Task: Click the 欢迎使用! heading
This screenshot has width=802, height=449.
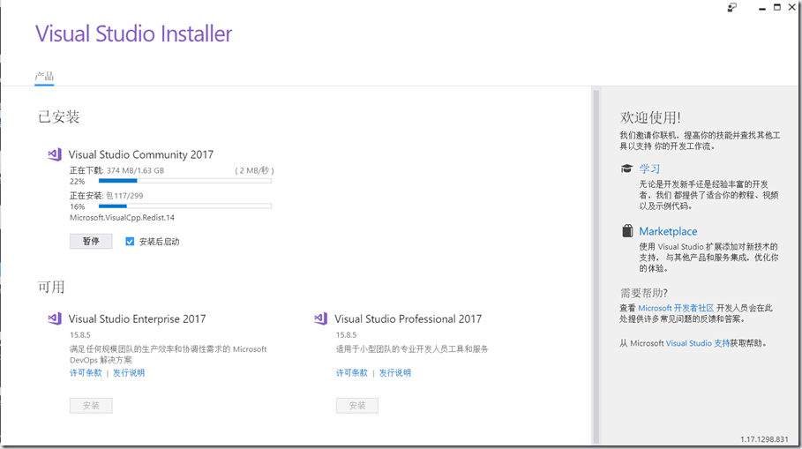Action: 650,117
